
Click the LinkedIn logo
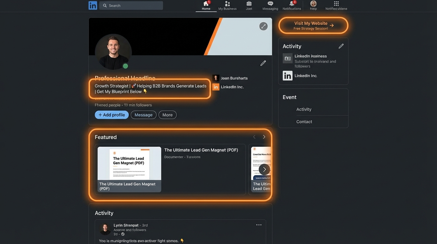92,5
